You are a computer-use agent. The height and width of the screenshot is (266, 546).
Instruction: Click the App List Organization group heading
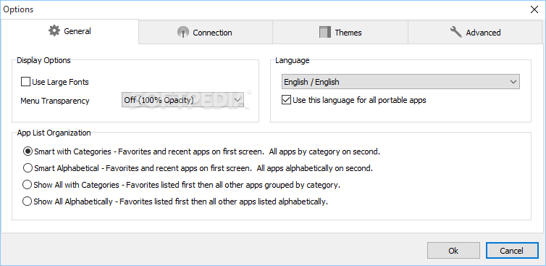point(54,133)
